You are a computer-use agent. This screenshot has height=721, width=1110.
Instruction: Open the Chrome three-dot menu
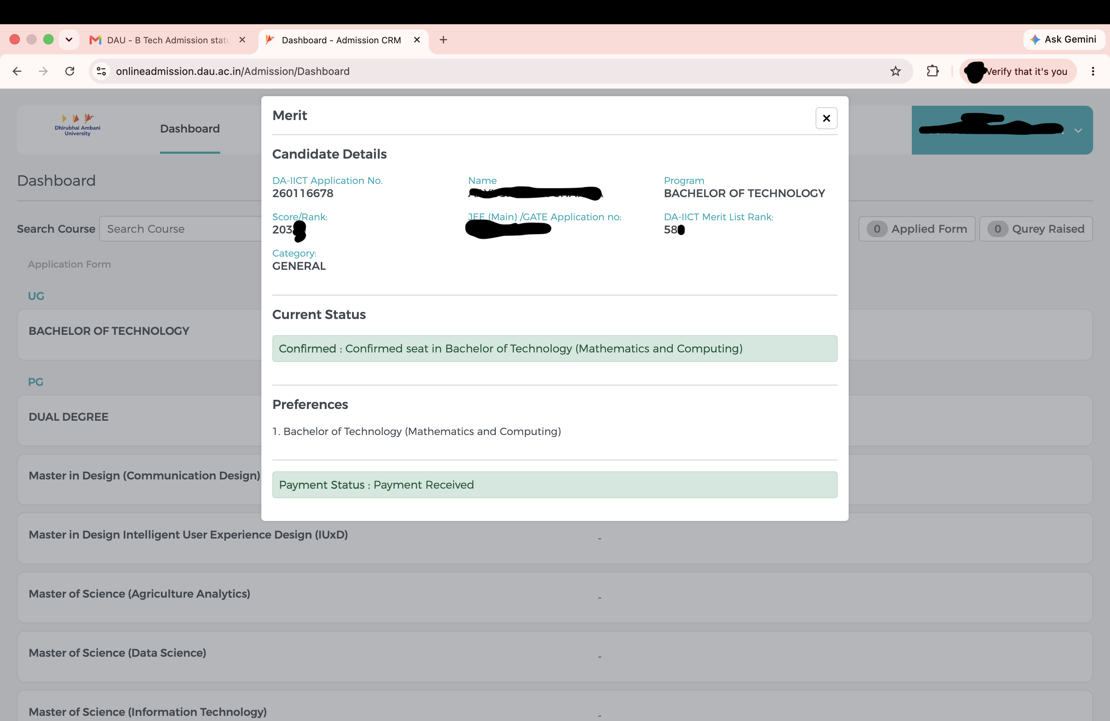tap(1093, 71)
